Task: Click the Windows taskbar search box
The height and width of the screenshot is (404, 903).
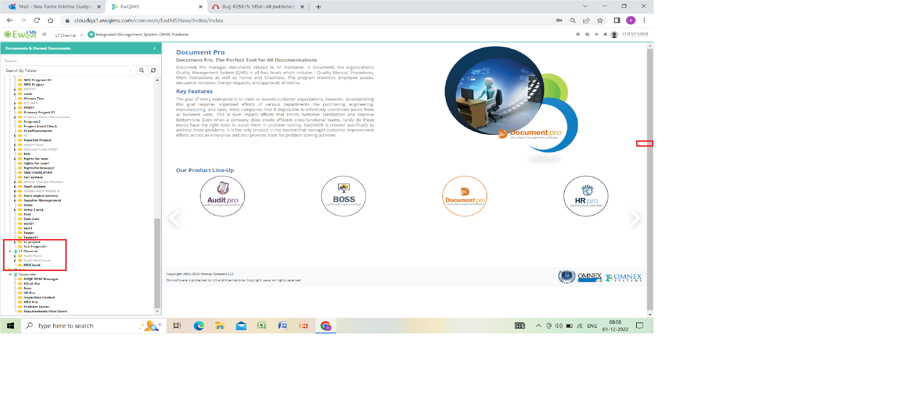Action: [94, 326]
